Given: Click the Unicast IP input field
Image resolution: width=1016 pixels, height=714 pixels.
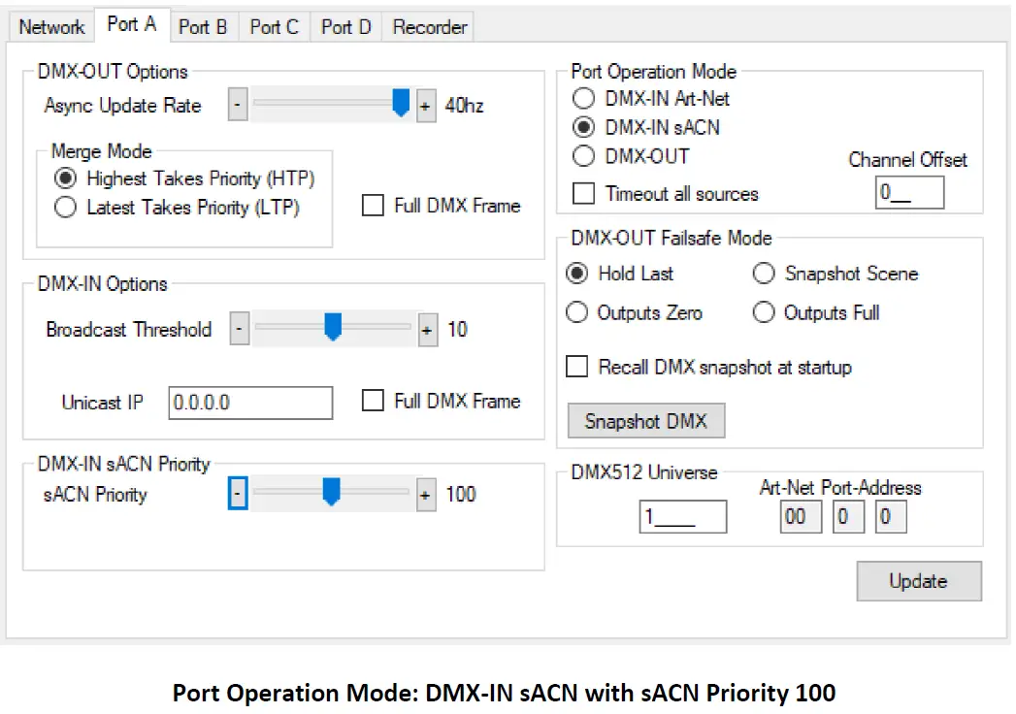Looking at the screenshot, I should pyautogui.click(x=250, y=402).
